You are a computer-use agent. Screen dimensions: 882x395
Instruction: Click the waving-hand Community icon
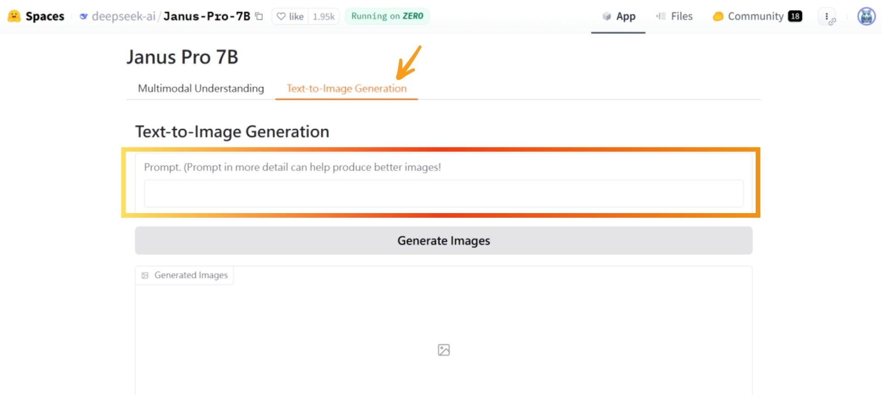point(718,16)
